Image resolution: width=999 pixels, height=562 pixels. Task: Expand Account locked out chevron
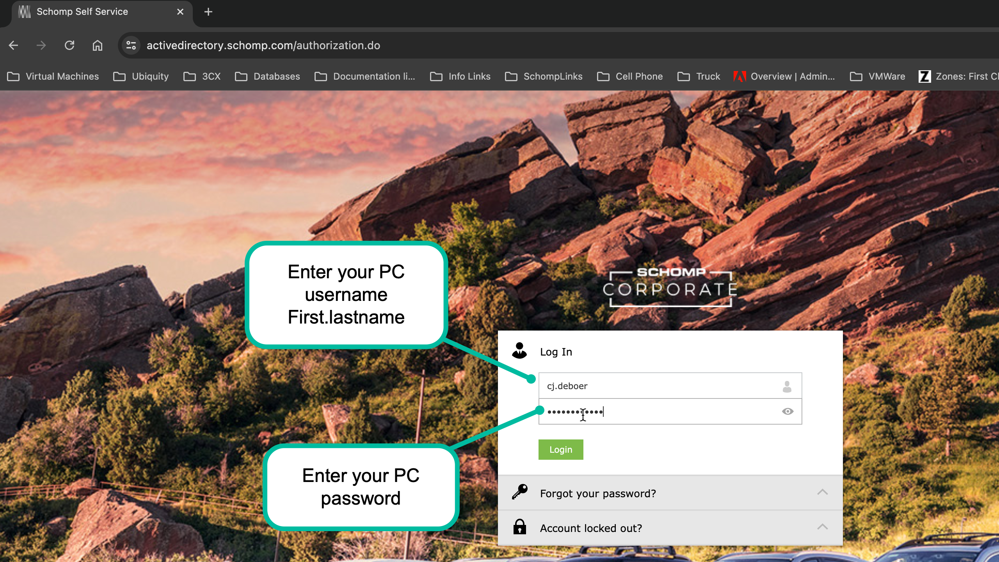pyautogui.click(x=822, y=527)
